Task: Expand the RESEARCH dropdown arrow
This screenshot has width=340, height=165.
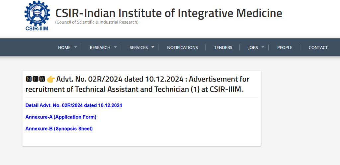Action: coord(116,47)
